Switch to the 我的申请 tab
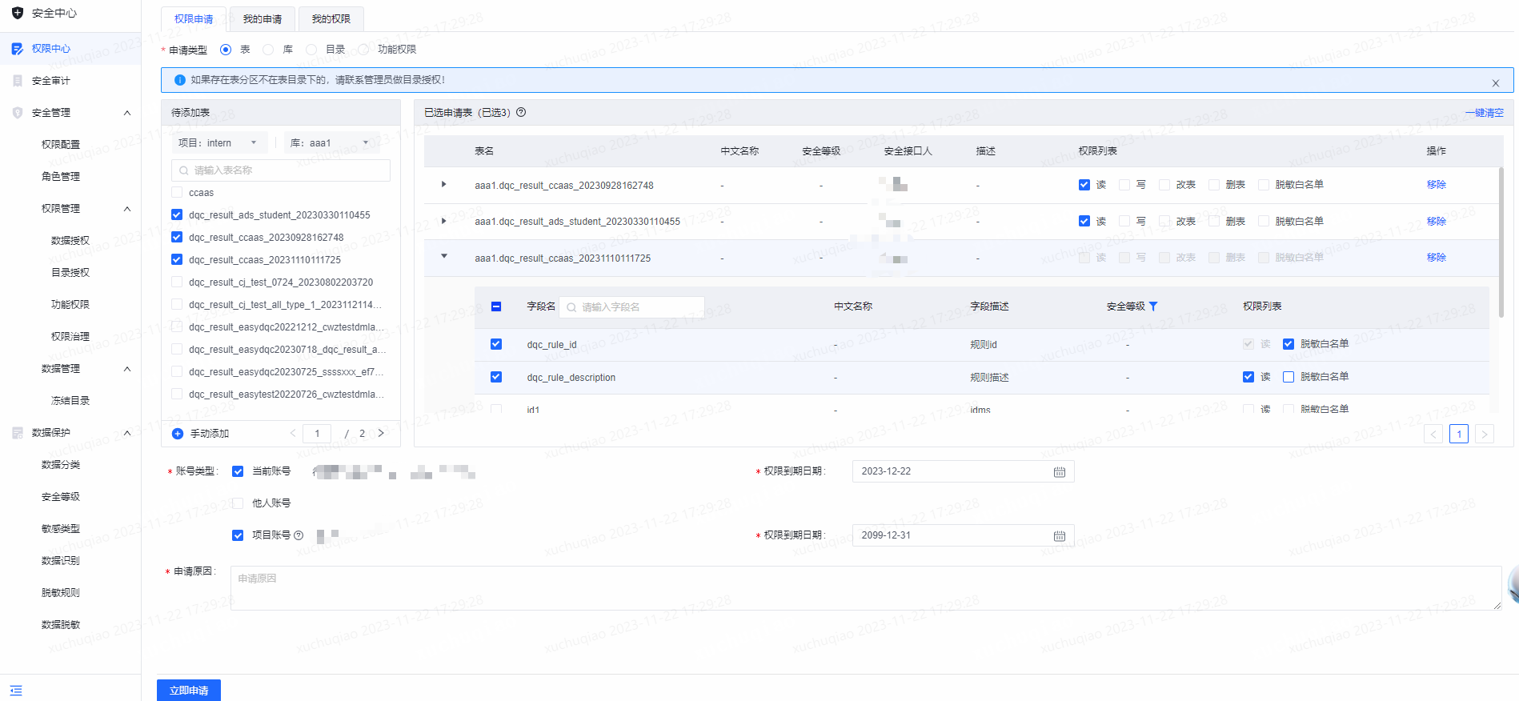Screen dimensions: 1519x701 263,19
